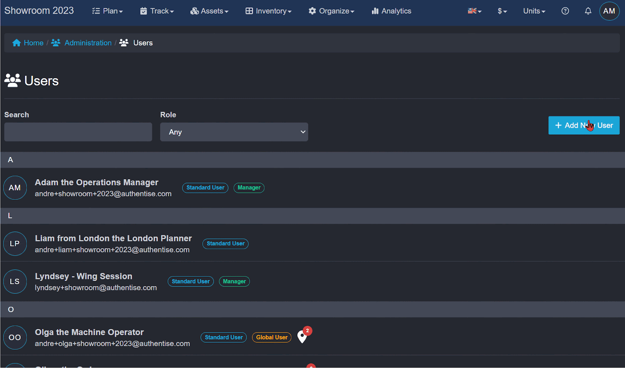Open the language flag dropdown
This screenshot has width=625, height=368.
click(x=475, y=11)
